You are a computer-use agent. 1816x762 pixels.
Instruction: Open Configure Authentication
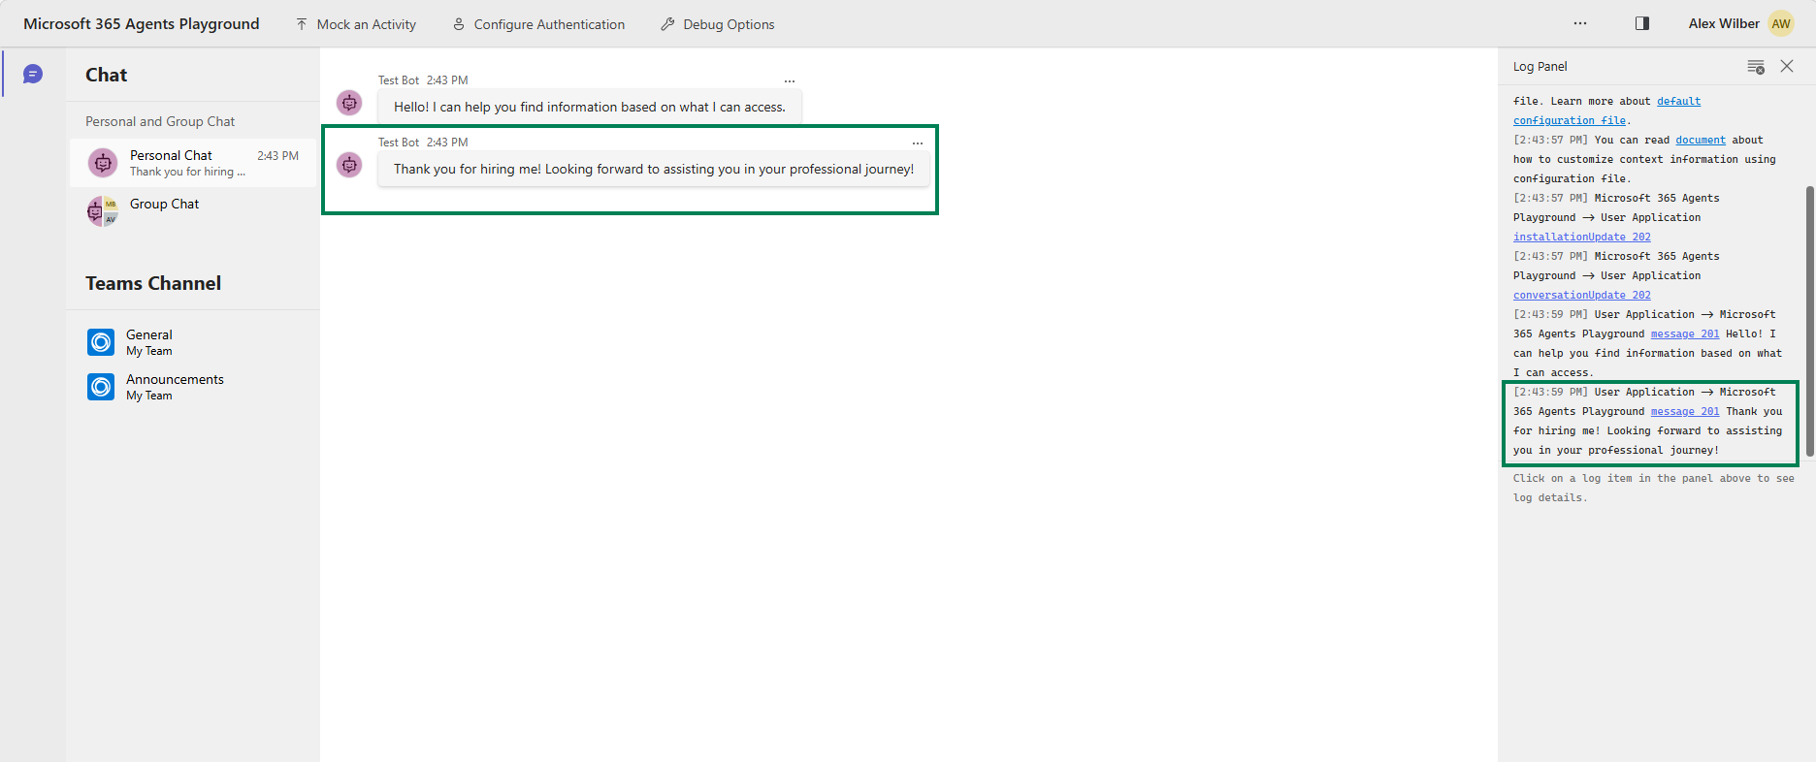coord(538,24)
